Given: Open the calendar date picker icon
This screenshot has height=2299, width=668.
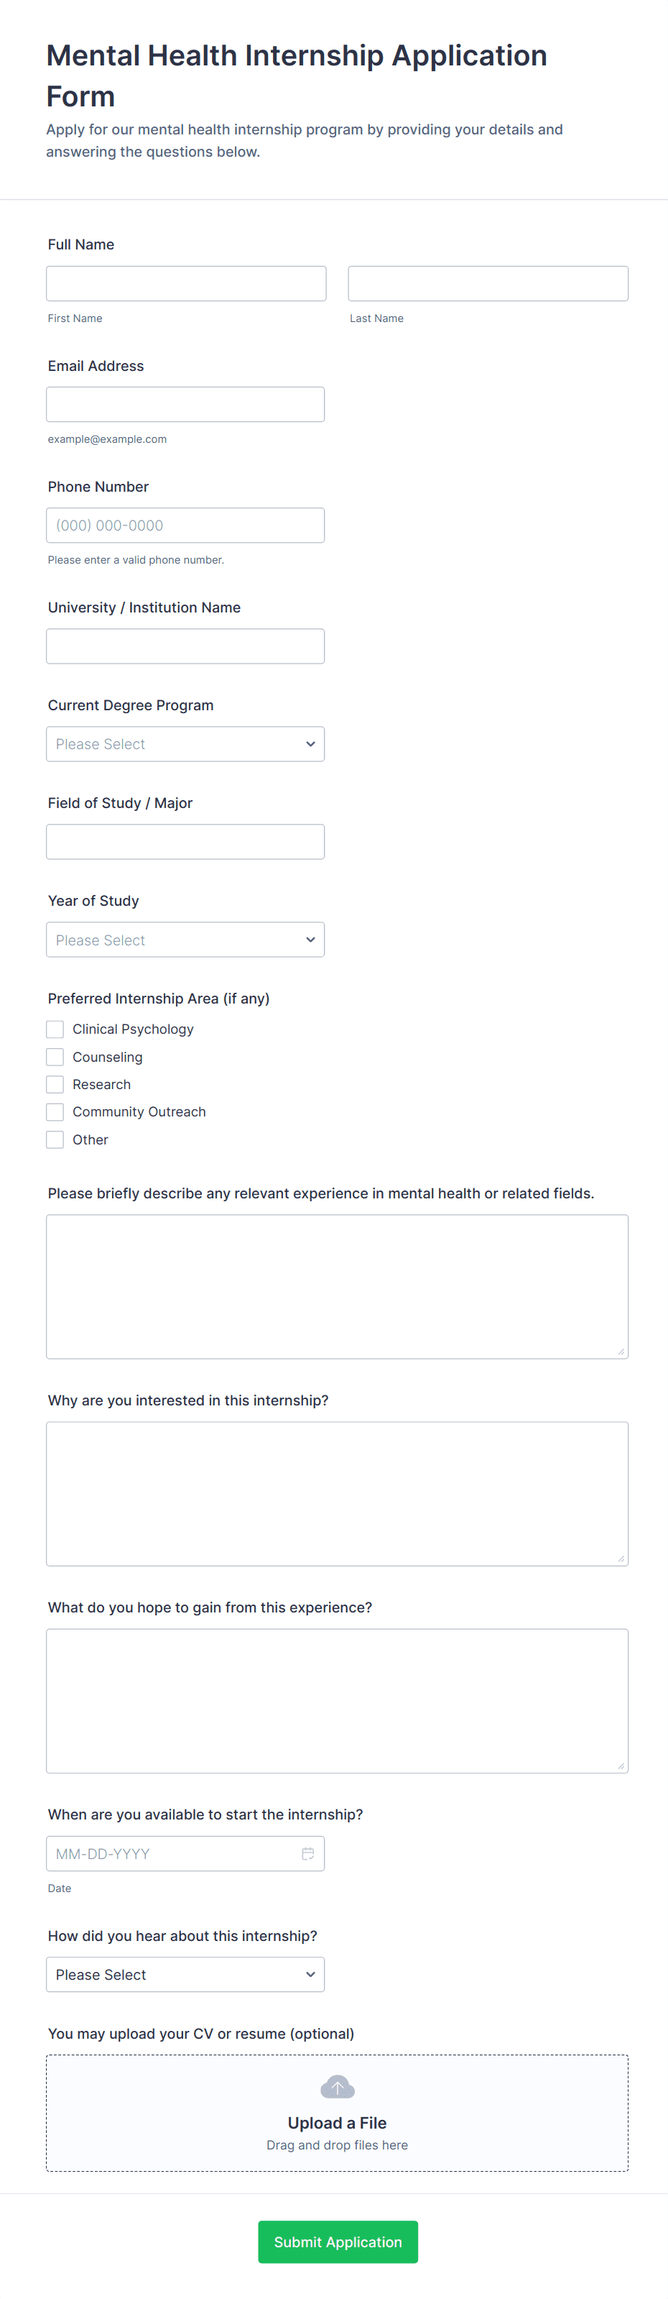Looking at the screenshot, I should tap(307, 1854).
